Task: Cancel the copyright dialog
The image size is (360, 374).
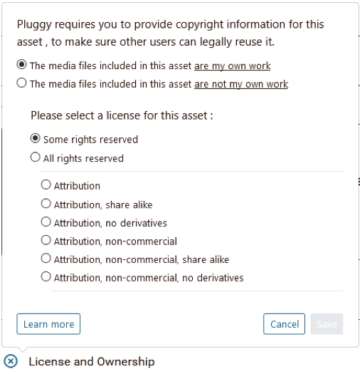Action: tap(285, 324)
